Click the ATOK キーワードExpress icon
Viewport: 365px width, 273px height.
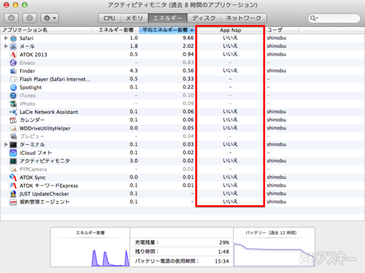click(x=13, y=186)
